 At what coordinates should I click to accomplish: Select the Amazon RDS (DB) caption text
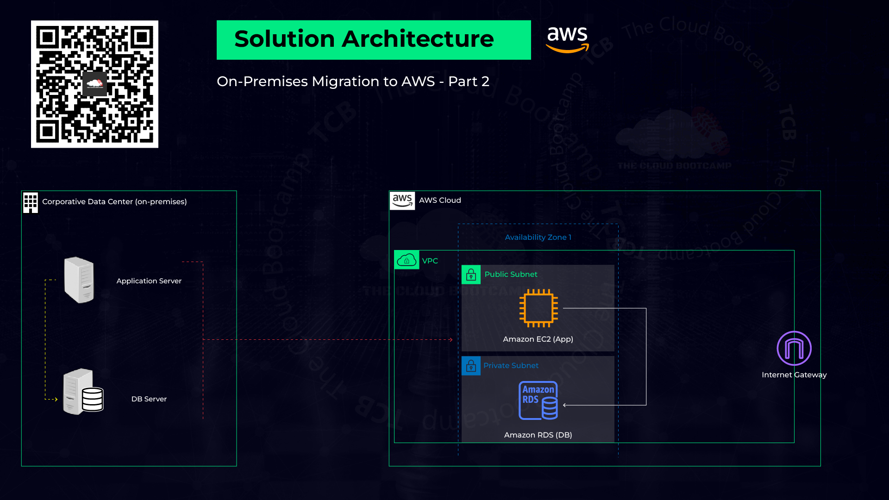[x=538, y=435]
